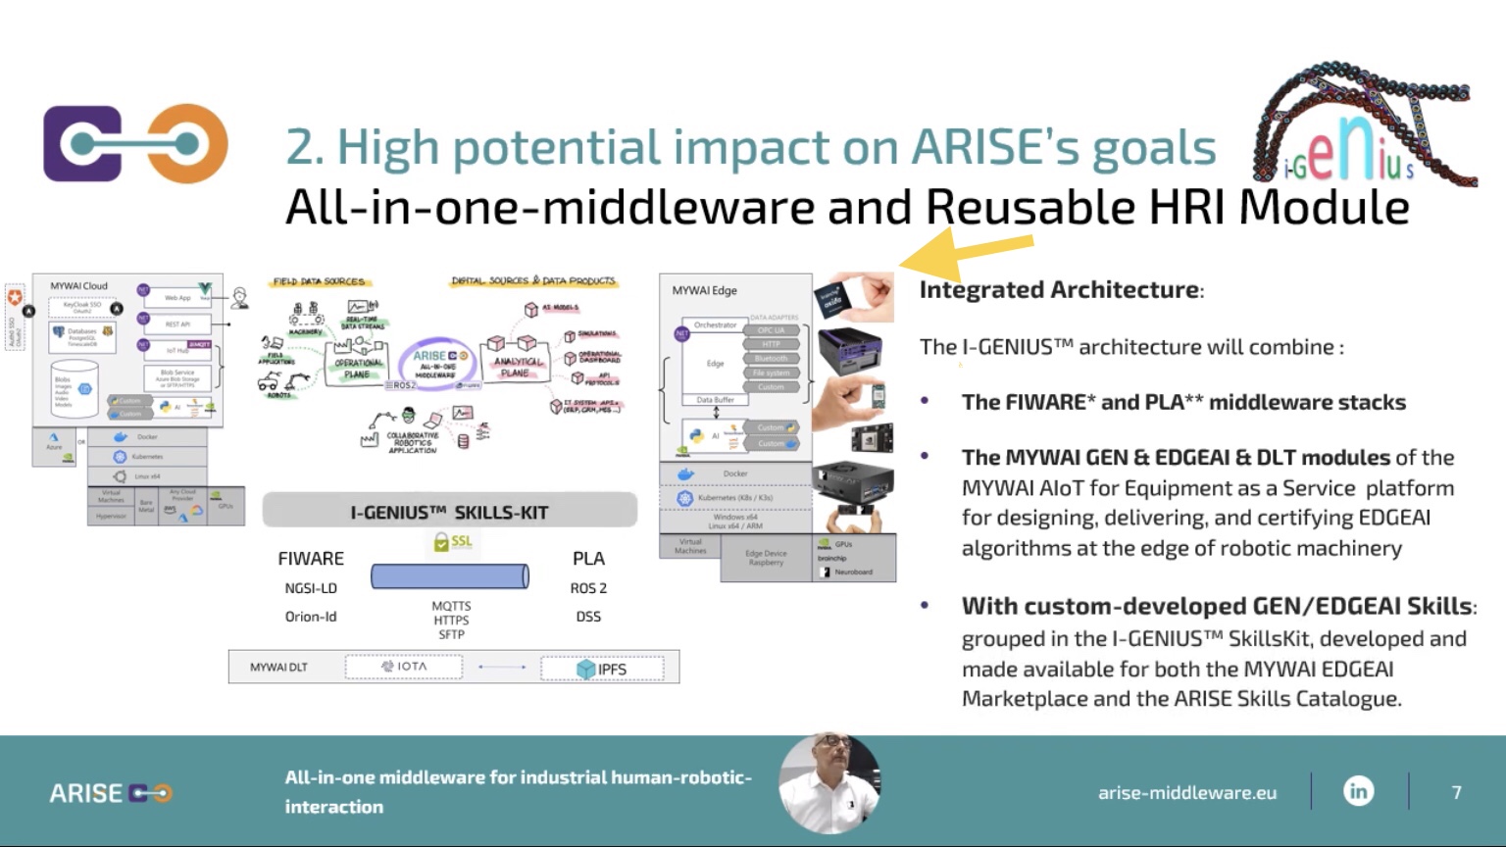Click the Kubernetes icon in MYWAI Cloud stack
Viewport: 1506px width, 847px height.
pyautogui.click(x=120, y=457)
